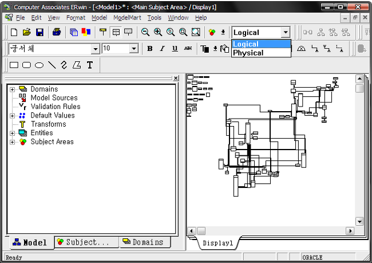Print the diagram with printer icon
Image resolution: width=372 pixels, height=263 pixels.
tap(57, 32)
